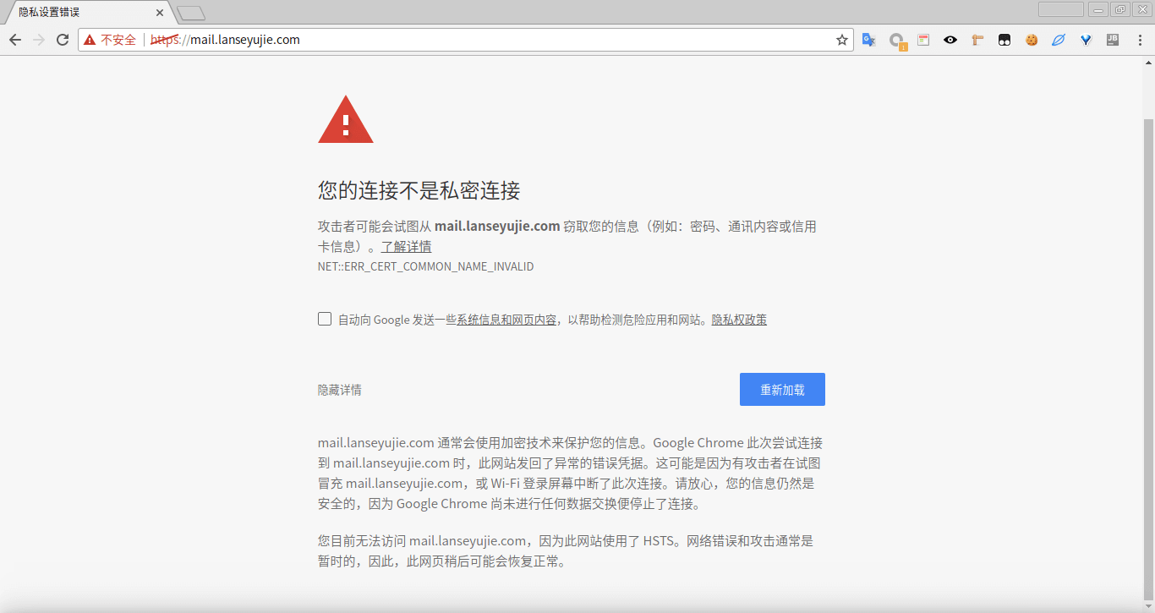
Task: Click the blue leaf extension icon
Action: tap(1059, 40)
